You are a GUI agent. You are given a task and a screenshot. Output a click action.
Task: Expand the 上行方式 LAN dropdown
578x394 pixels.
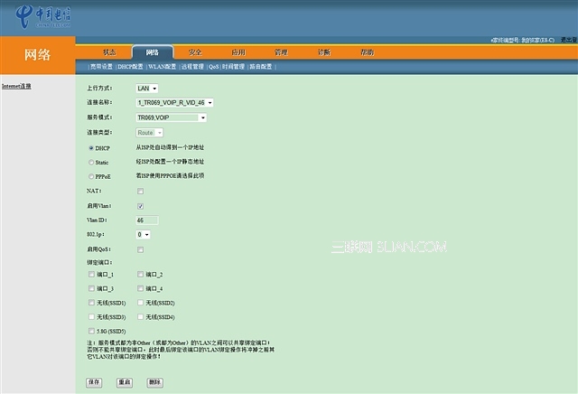click(x=146, y=89)
